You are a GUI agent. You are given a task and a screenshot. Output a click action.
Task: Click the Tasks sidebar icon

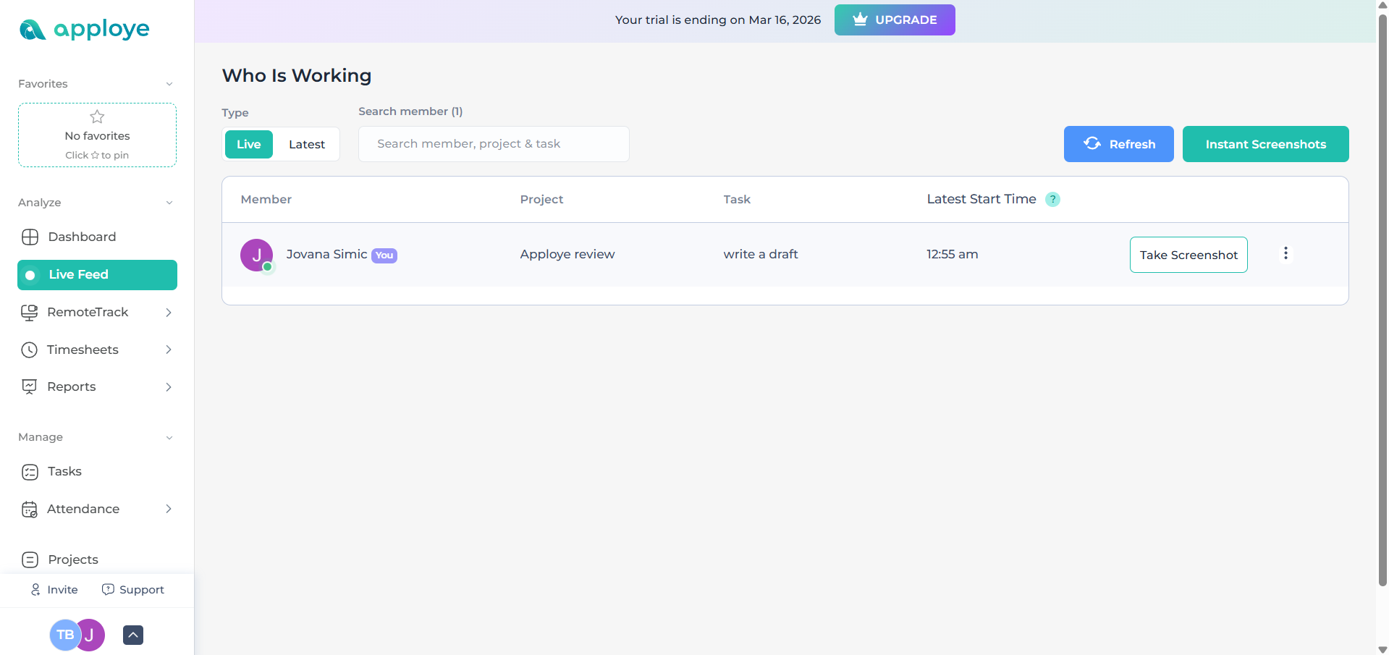pyautogui.click(x=30, y=472)
